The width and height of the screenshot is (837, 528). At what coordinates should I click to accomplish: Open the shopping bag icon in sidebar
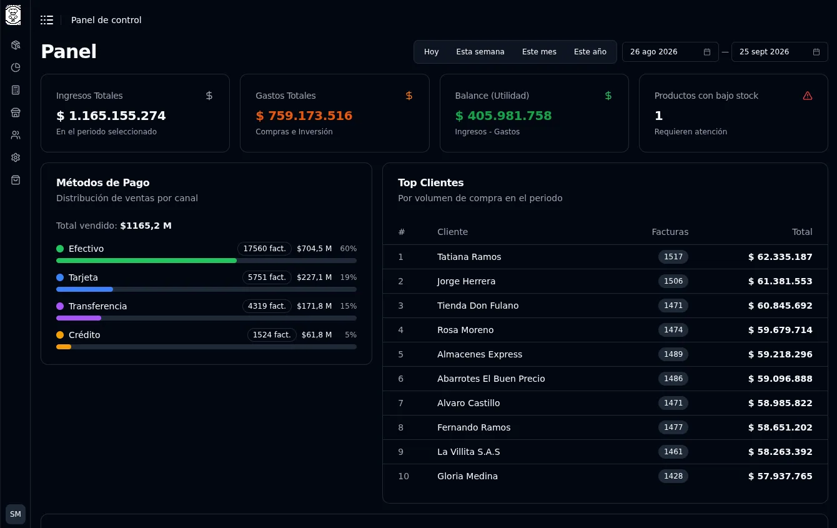click(16, 180)
